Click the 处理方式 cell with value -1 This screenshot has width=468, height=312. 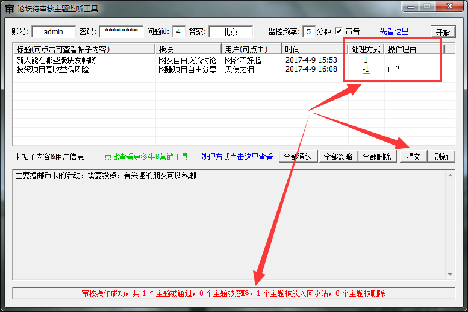click(x=366, y=69)
